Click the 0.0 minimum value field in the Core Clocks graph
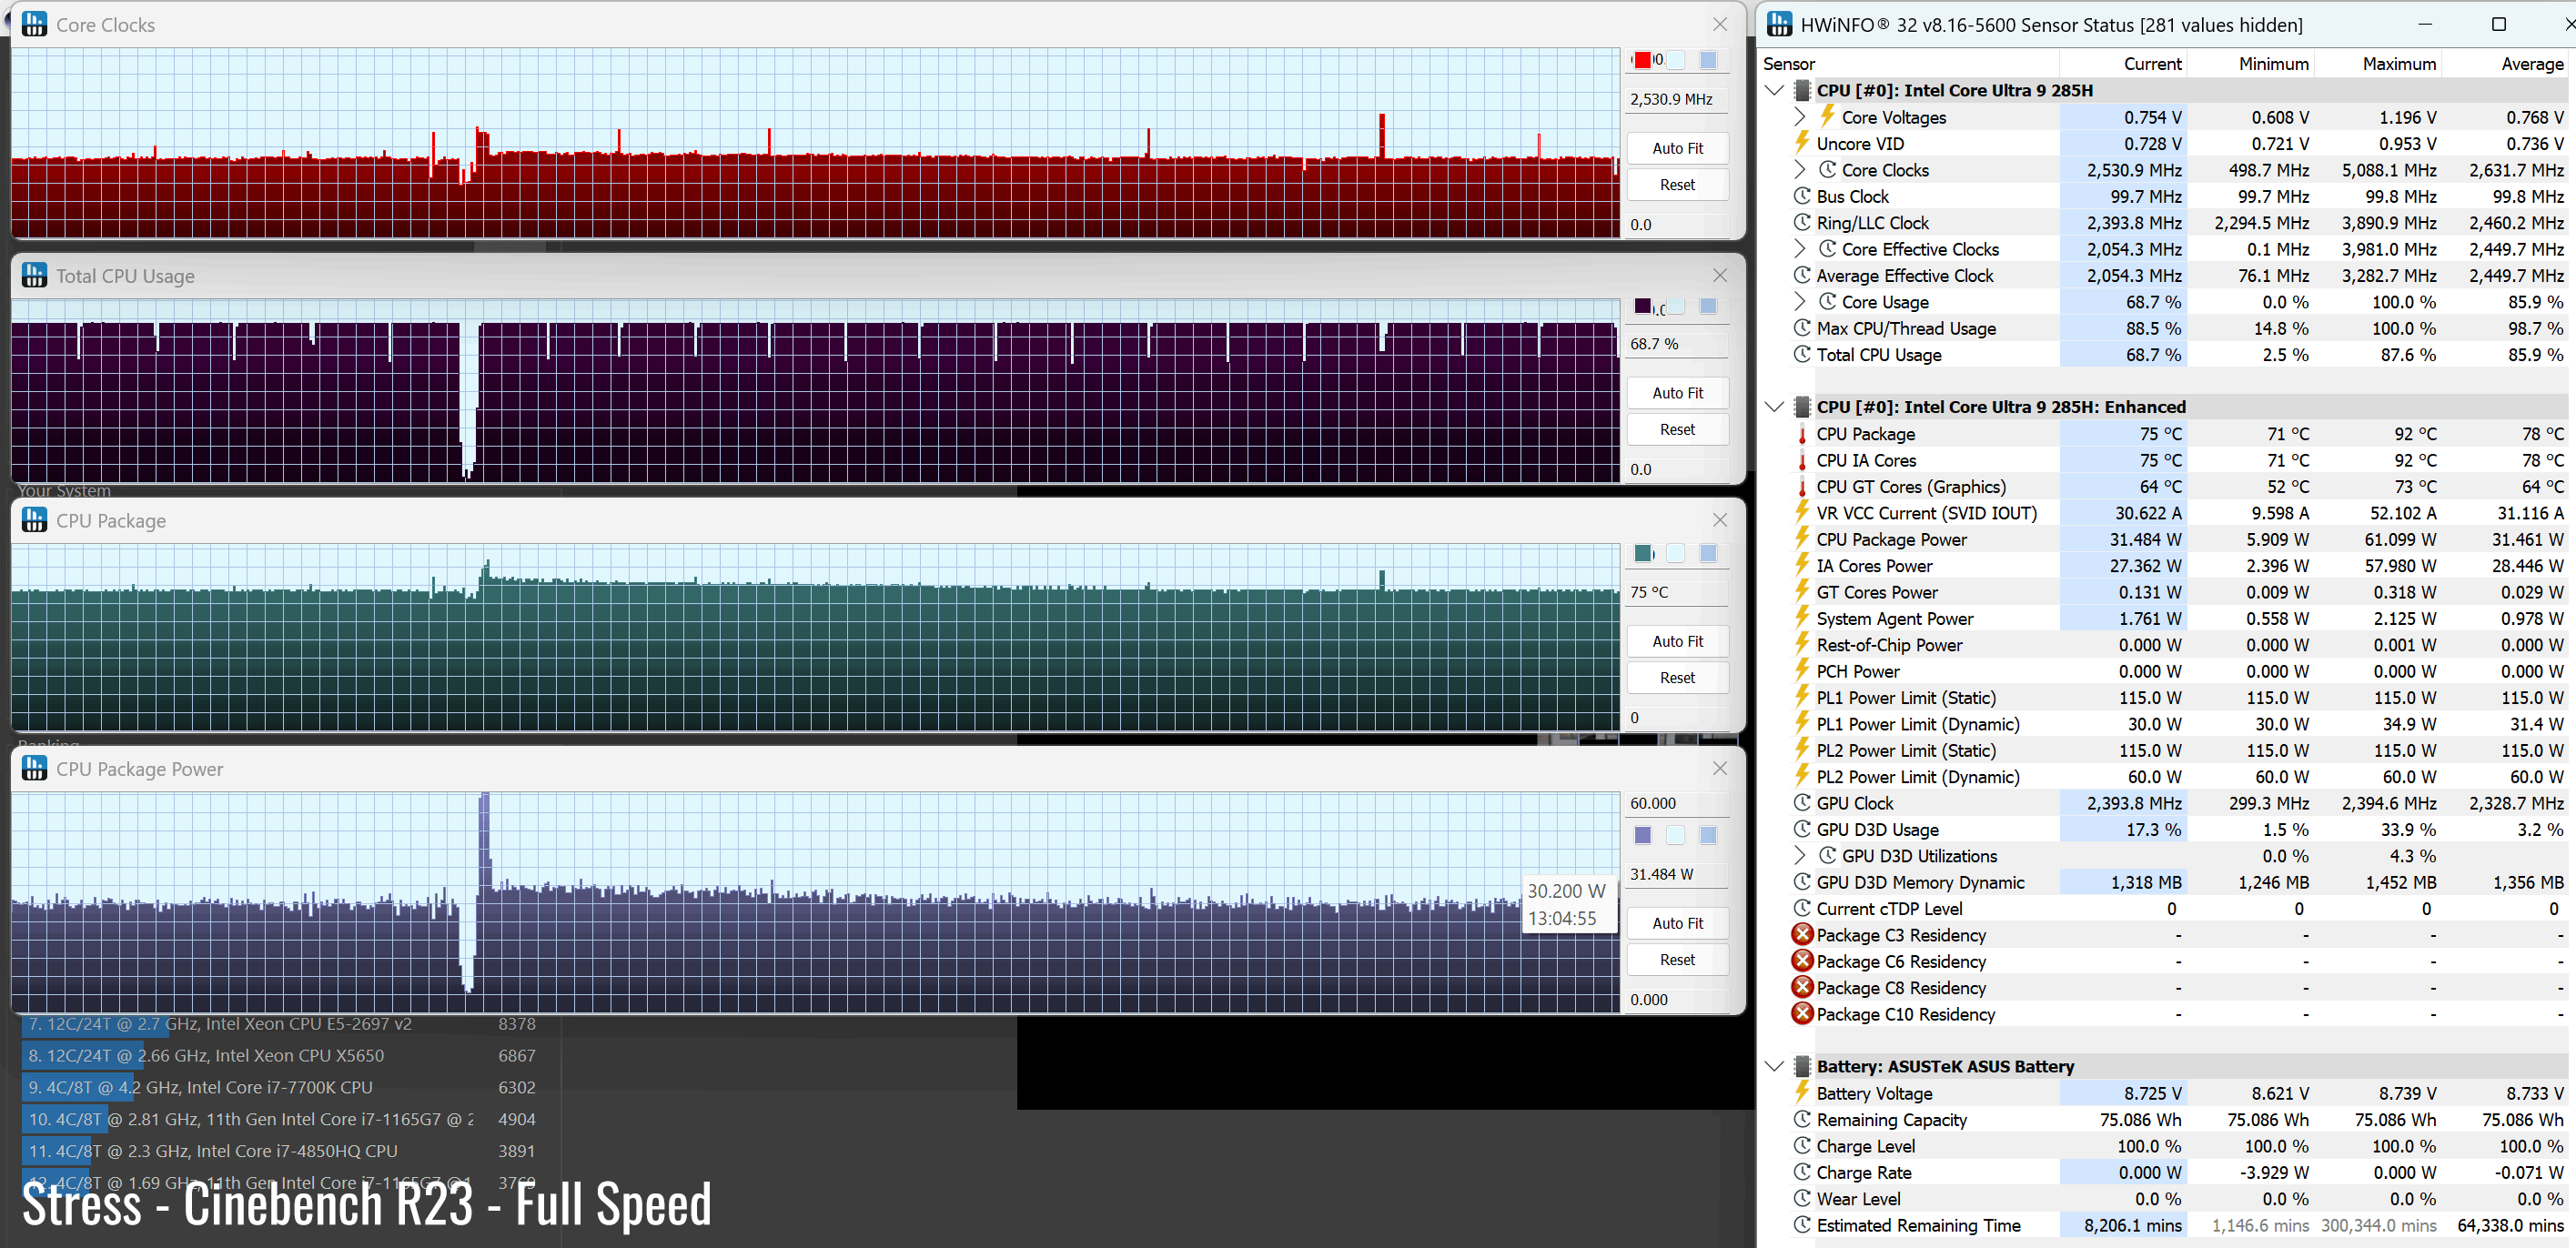The image size is (2576, 1248). [x=1677, y=224]
